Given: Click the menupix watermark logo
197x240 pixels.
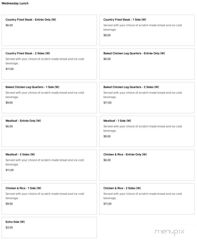Looking at the screenshot, I should (169, 232).
